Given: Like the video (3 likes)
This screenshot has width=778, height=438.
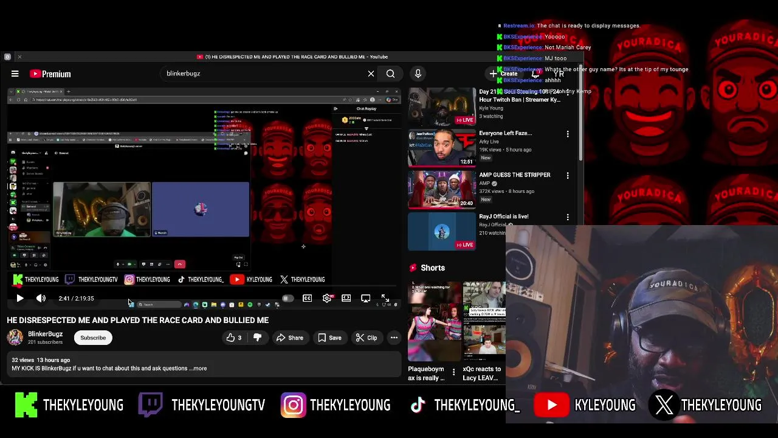Looking at the screenshot, I should [x=234, y=338].
